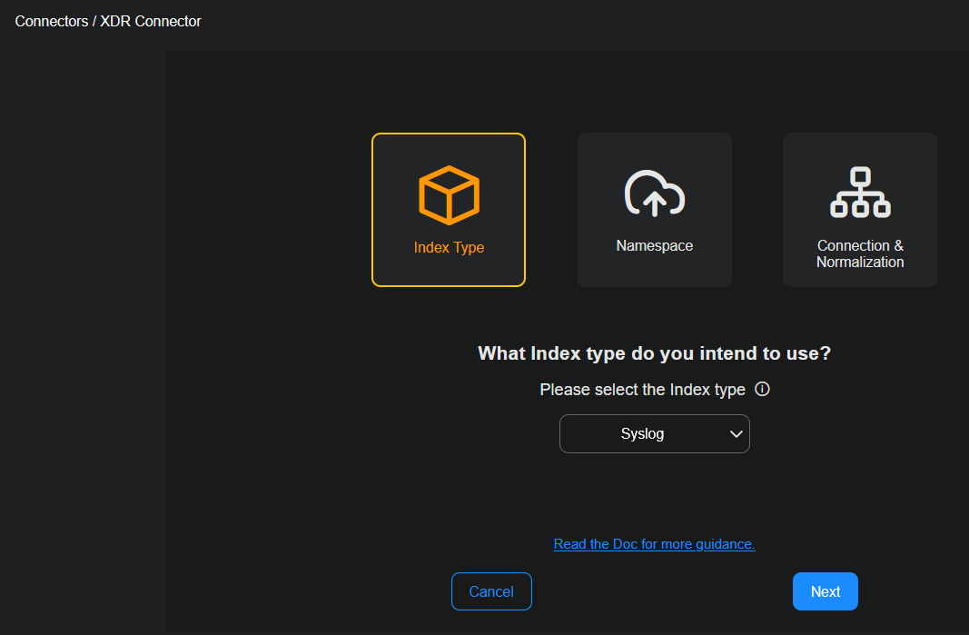Click the Connectors breadcrumb link
This screenshot has width=969, height=635.
(51, 21)
